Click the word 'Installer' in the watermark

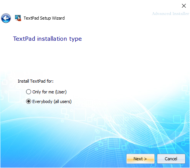point(181,13)
